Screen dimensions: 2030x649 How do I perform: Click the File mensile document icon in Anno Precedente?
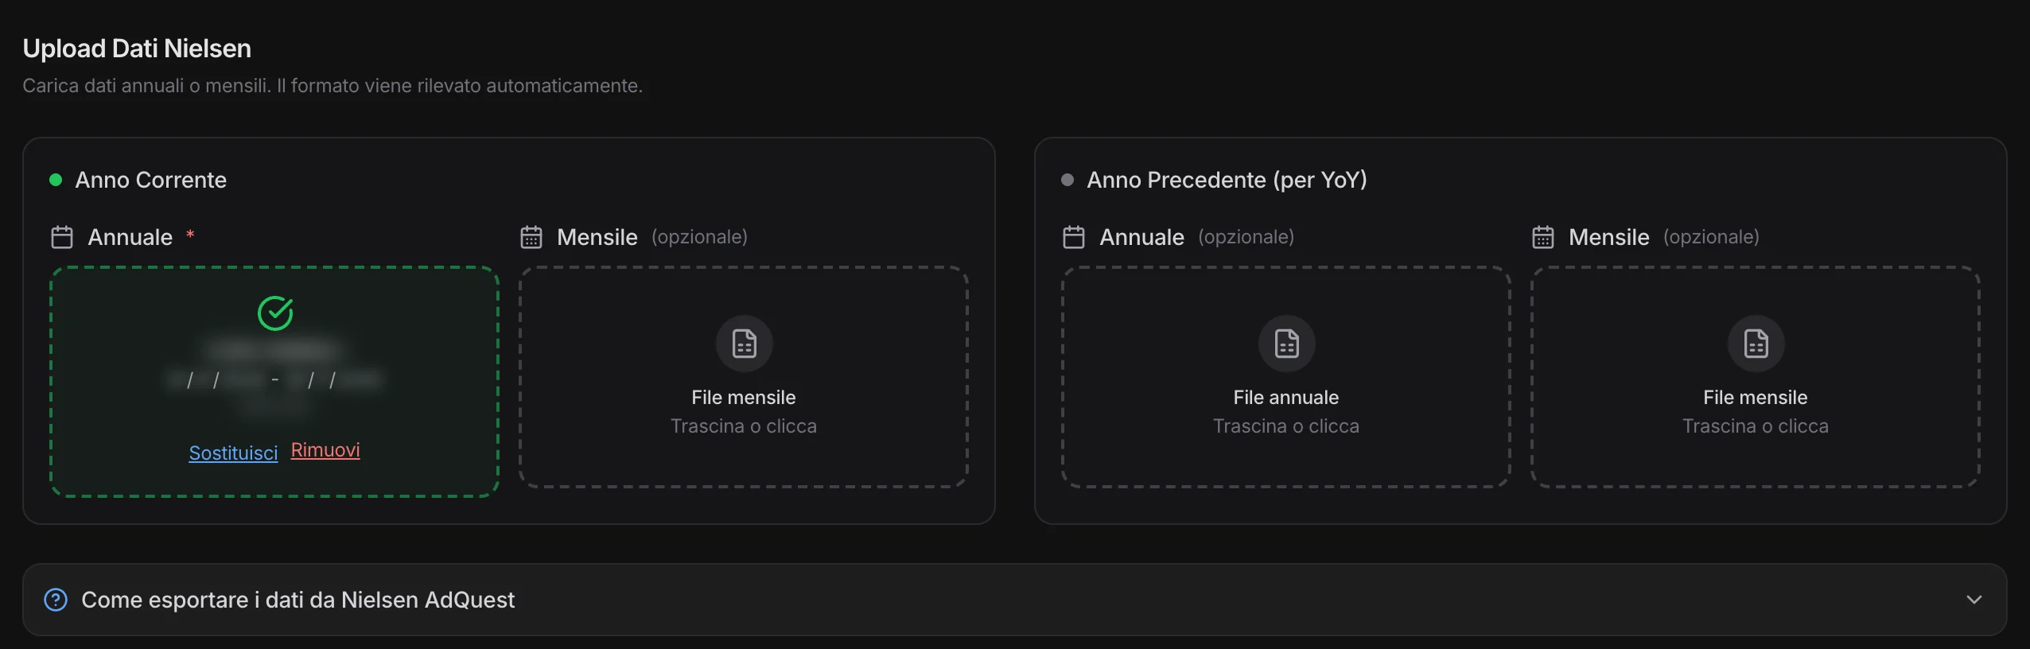click(x=1756, y=344)
